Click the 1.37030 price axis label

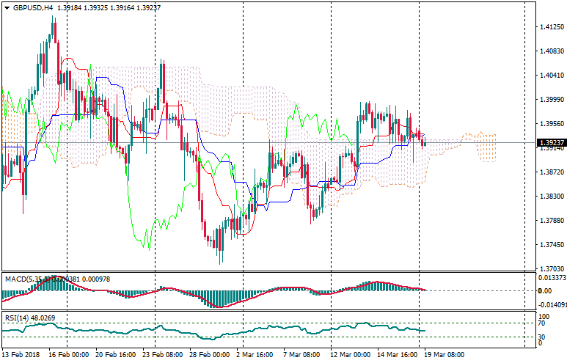tap(550, 269)
